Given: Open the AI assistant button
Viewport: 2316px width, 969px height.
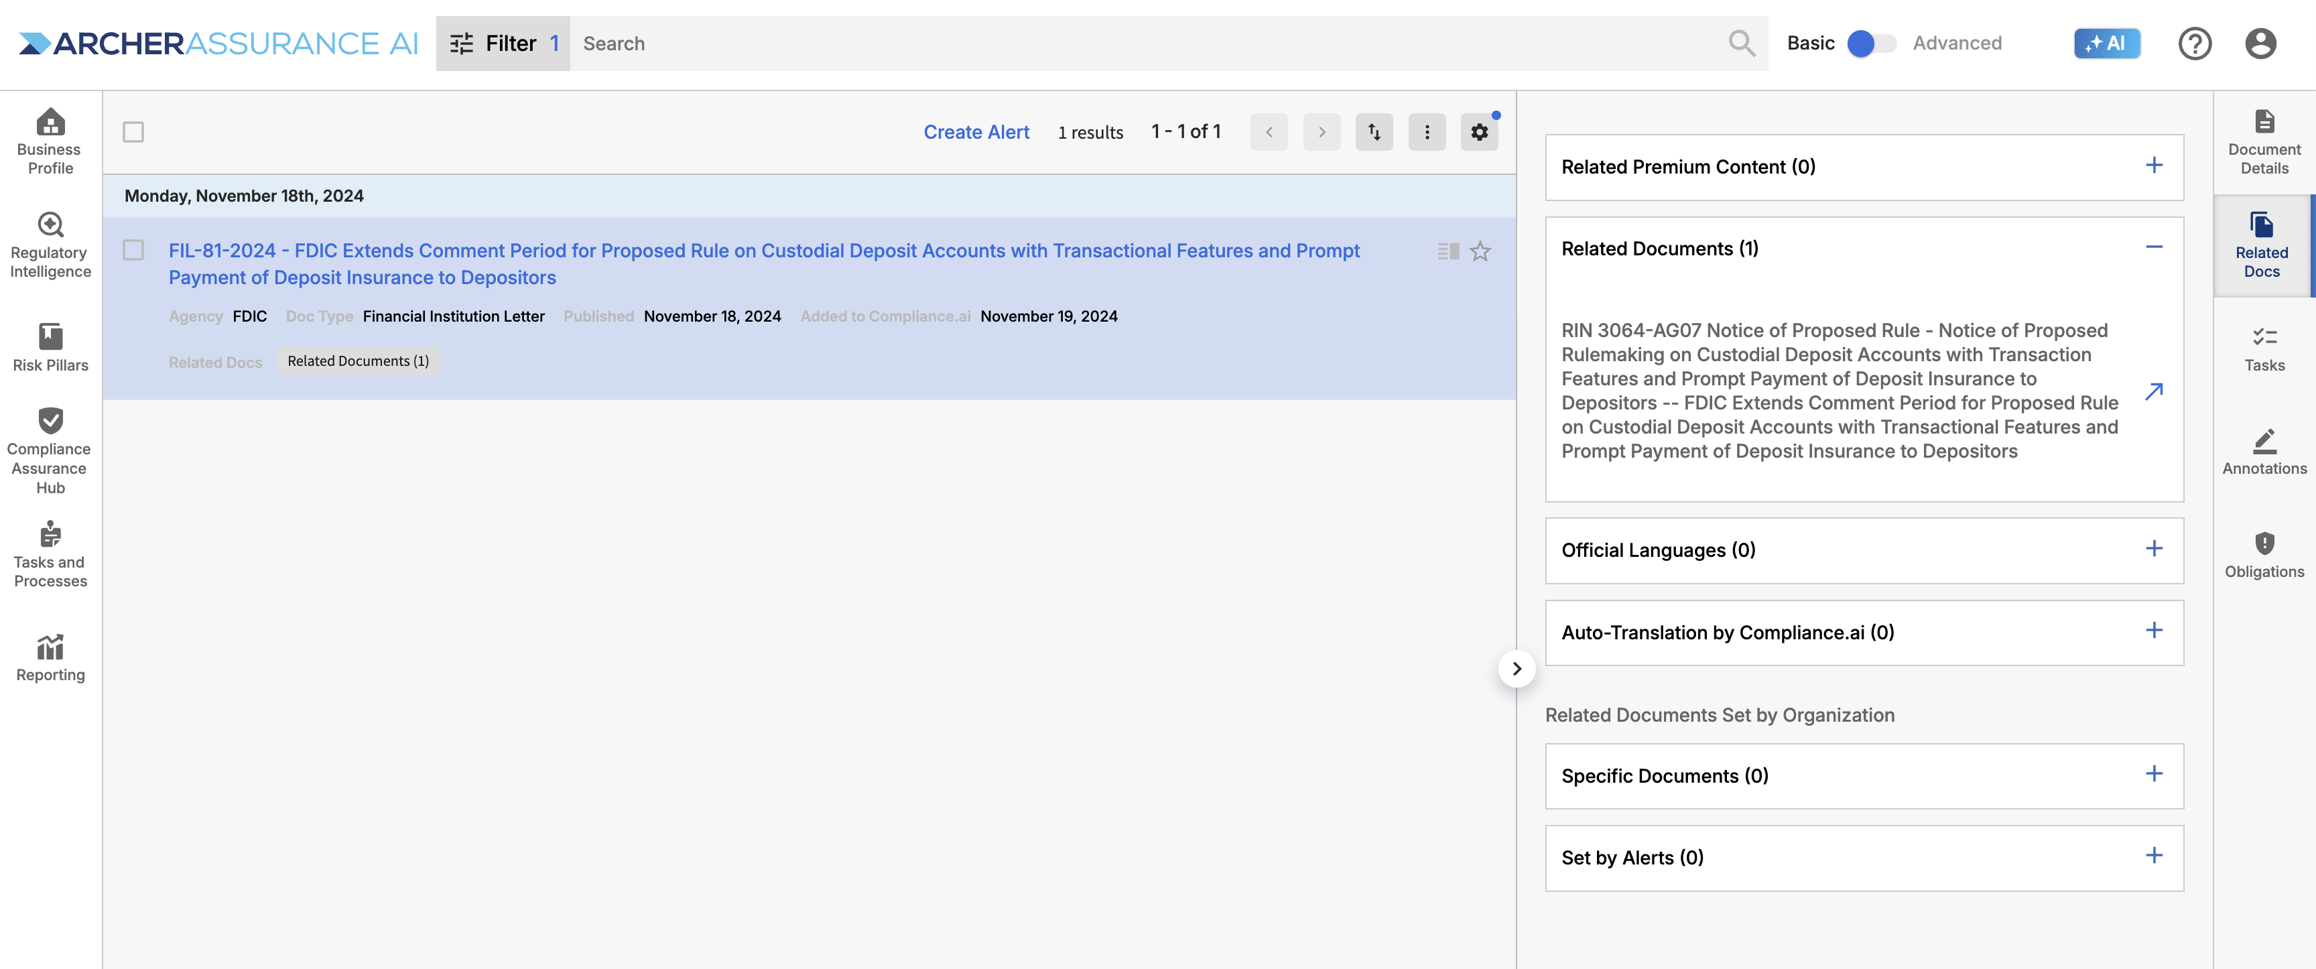Looking at the screenshot, I should (2106, 43).
